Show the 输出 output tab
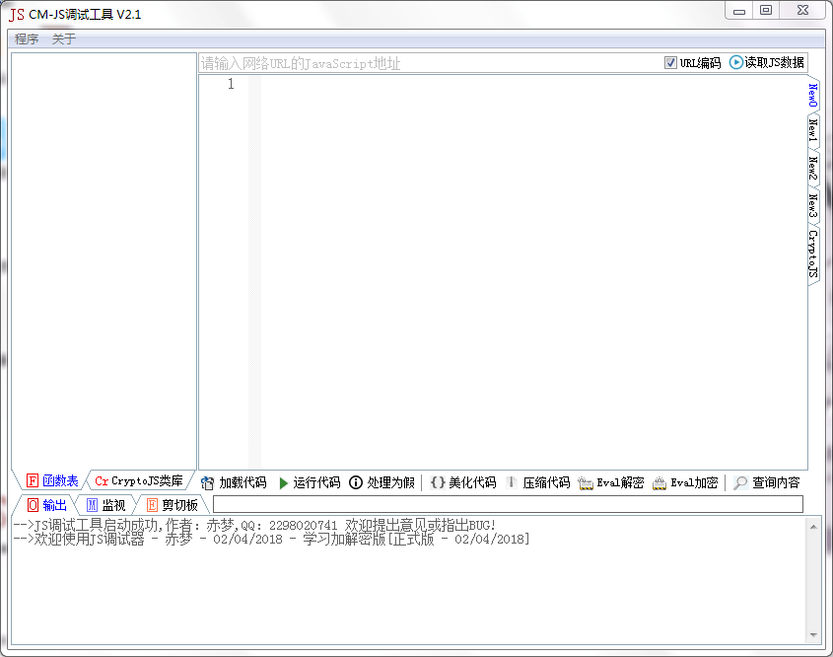This screenshot has height=657, width=833. [x=55, y=505]
